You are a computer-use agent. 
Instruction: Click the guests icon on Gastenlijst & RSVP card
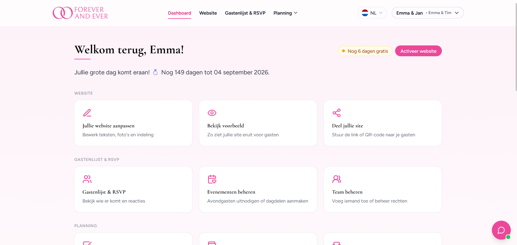87,179
